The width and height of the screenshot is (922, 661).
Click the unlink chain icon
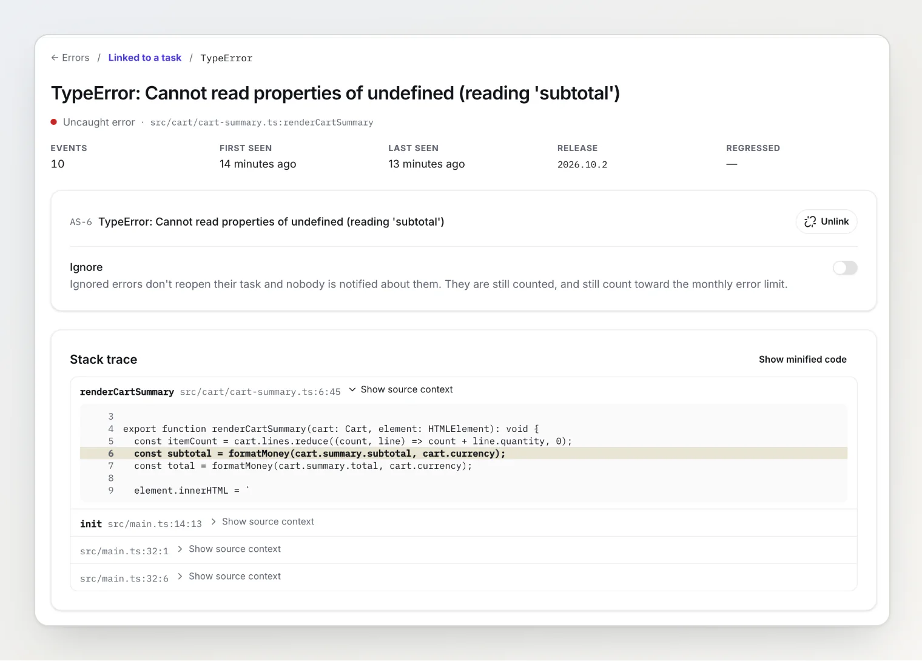coord(810,222)
